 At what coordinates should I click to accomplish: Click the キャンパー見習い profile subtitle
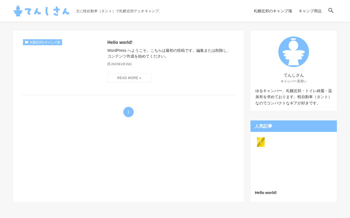[294, 81]
